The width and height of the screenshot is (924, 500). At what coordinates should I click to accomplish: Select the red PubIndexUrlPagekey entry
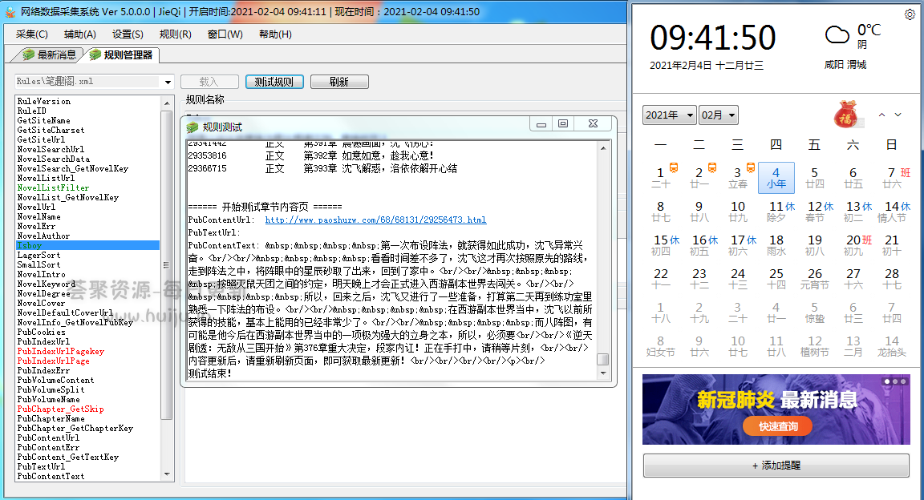pyautogui.click(x=61, y=351)
